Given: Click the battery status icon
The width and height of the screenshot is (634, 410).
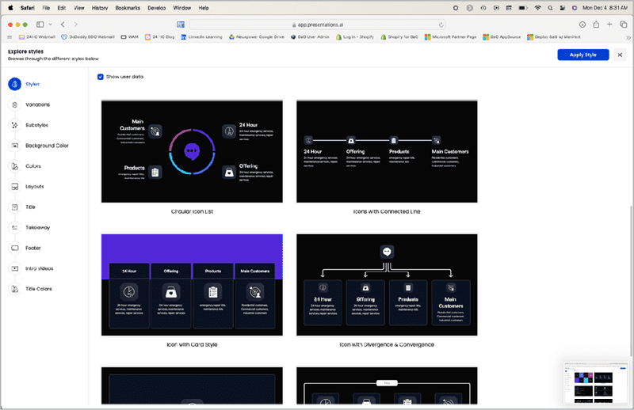Looking at the screenshot, I should (x=523, y=8).
